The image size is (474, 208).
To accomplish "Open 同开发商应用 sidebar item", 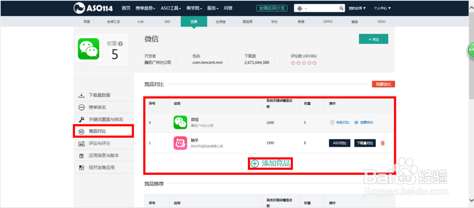I will tap(104, 168).
